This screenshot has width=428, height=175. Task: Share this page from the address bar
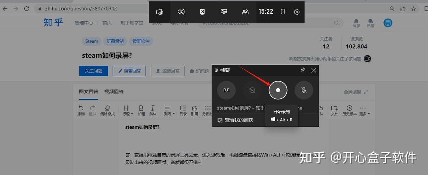403,8
